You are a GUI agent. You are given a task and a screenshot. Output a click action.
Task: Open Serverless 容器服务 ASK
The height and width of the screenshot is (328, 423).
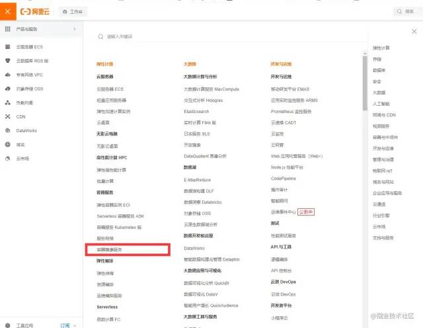(120, 216)
